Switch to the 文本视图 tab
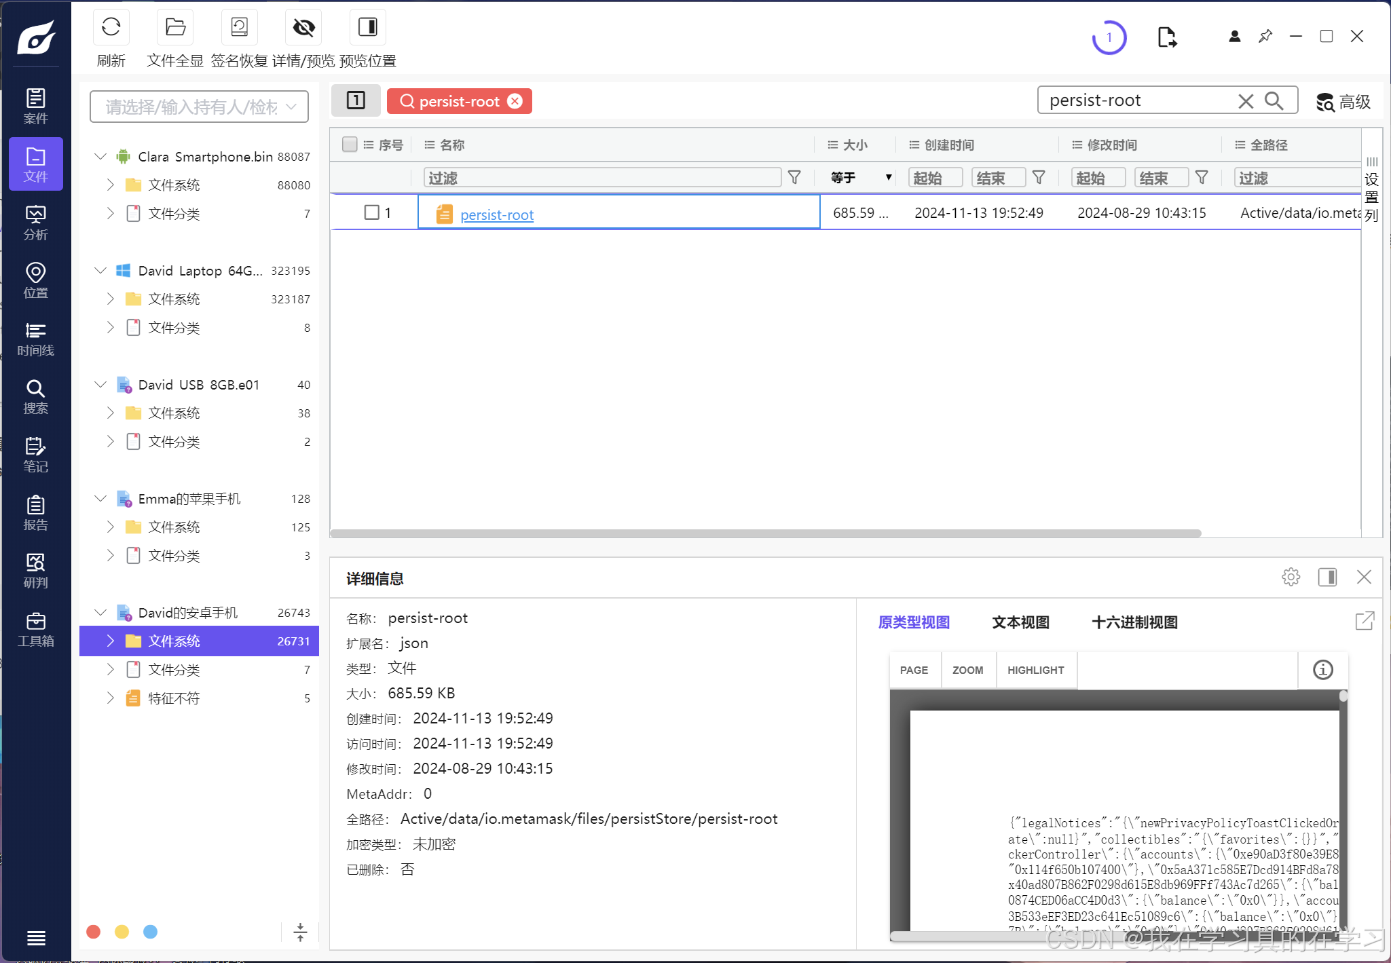 (x=1020, y=622)
